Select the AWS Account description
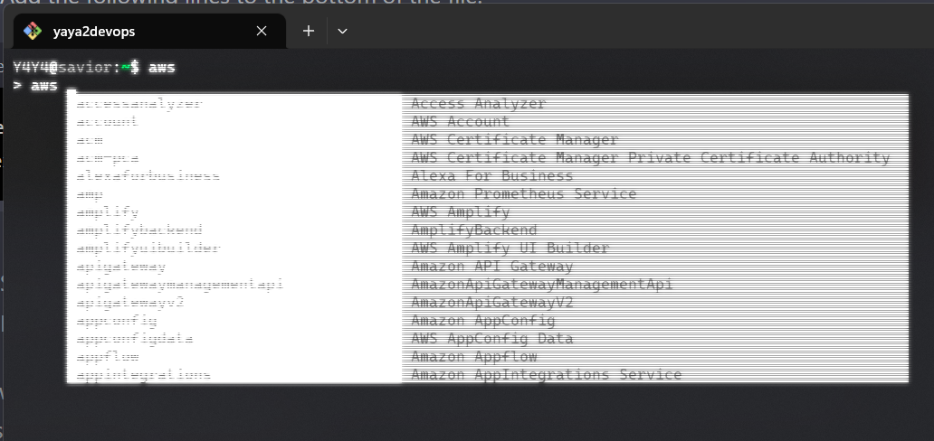 coord(460,121)
